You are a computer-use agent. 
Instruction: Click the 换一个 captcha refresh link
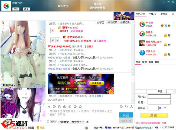[x=162, y=108]
